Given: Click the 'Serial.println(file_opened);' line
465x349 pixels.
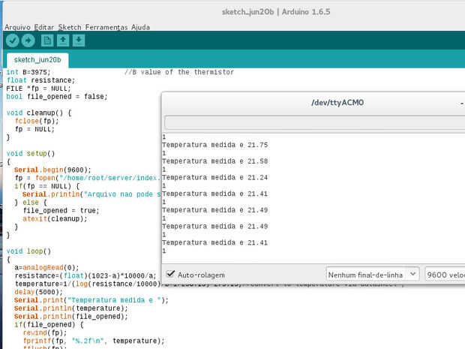Looking at the screenshot, I should point(71,317).
